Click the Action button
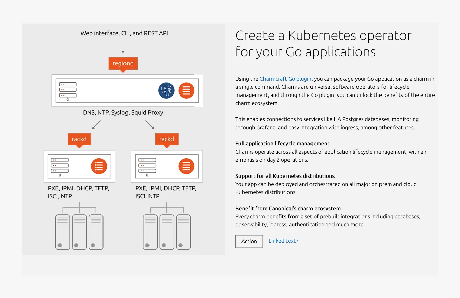This screenshot has height=298, width=460. click(x=249, y=241)
